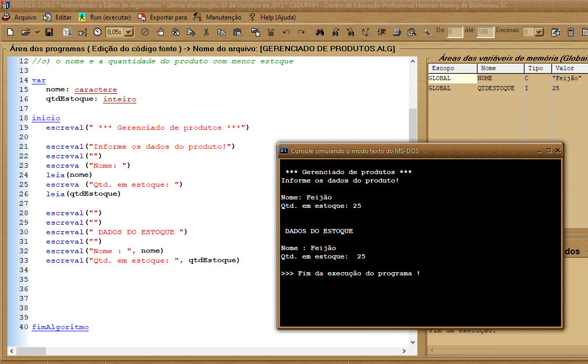Open print preview with the magnifier icon

pos(412,32)
